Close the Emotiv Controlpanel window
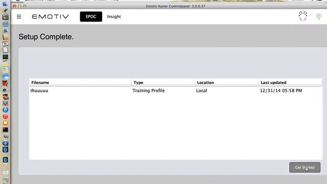 (14, 6)
